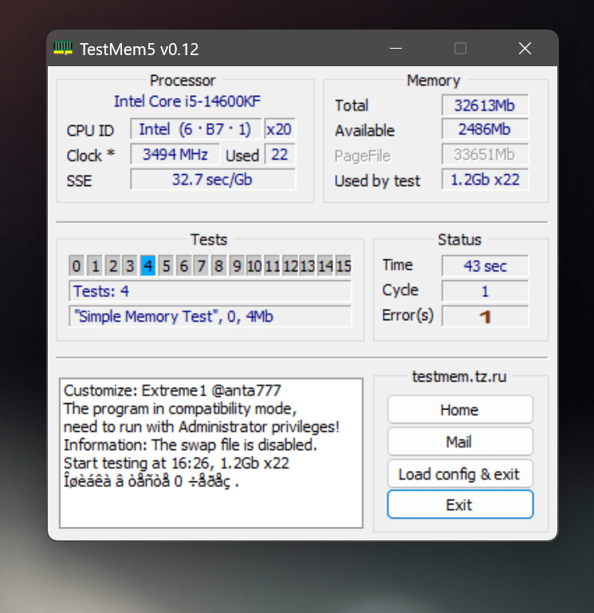594x613 pixels.
Task: Select test box 1
Action: 95,266
